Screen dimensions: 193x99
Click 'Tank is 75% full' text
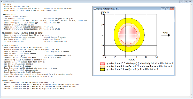point(52,58)
